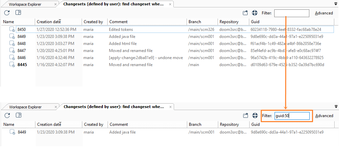
Task: Click 'Moved and renamed file' comment of 8445
Action: [x=131, y=65]
